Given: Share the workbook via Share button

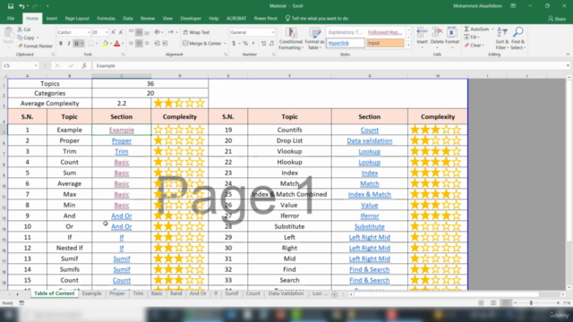Looking at the screenshot, I should tap(557, 19).
